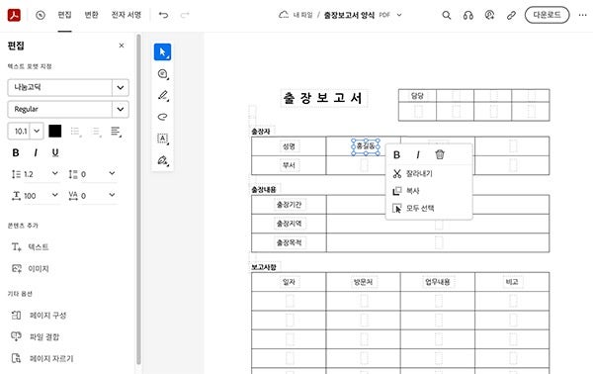
Task: Click the left panel vertical scrollbar
Action: click(138, 199)
